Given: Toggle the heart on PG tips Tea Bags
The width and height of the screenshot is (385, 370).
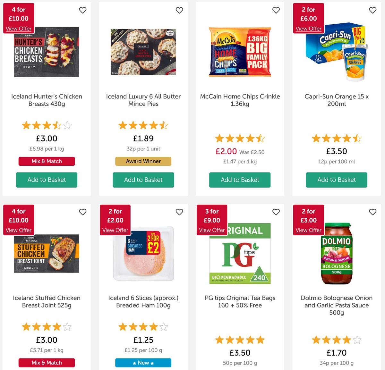Looking at the screenshot, I should click(x=276, y=212).
